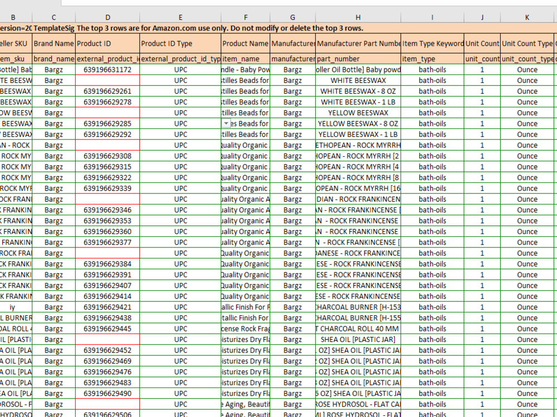Select Product ID cell 639196629384

pyautogui.click(x=108, y=264)
